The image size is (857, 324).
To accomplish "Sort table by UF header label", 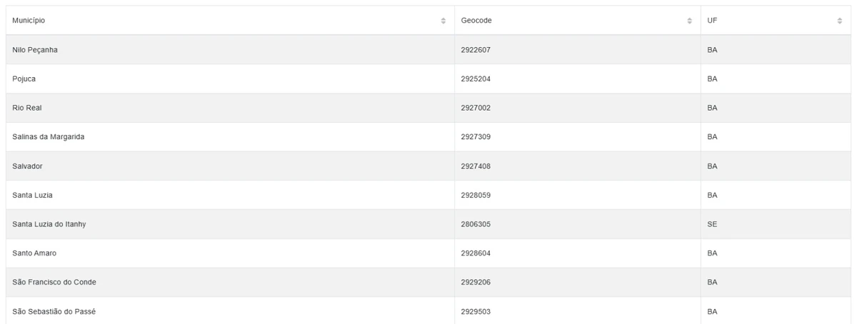I will [x=712, y=21].
